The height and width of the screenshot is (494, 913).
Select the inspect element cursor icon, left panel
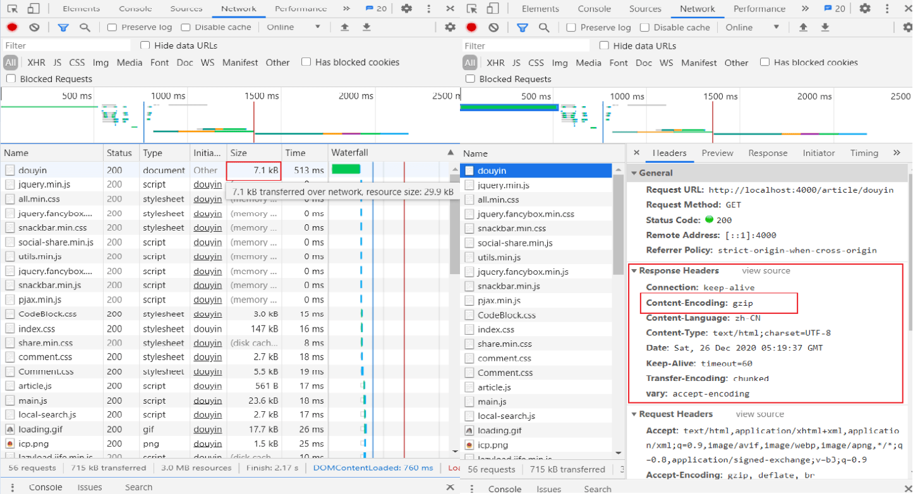click(13, 9)
